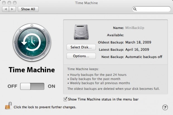173x115 pixels.
Task: Click the magnifying glass in search field
Action: click(x=135, y=9)
